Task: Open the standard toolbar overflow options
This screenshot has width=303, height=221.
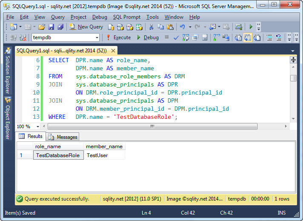Action: click(x=259, y=27)
